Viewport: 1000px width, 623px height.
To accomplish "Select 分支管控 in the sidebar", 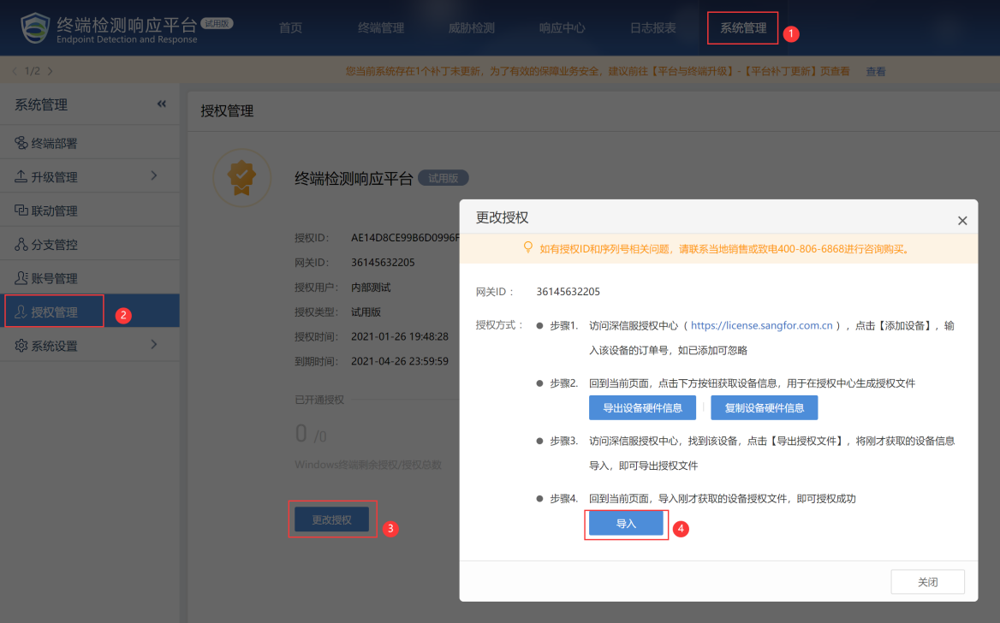I will 89,244.
